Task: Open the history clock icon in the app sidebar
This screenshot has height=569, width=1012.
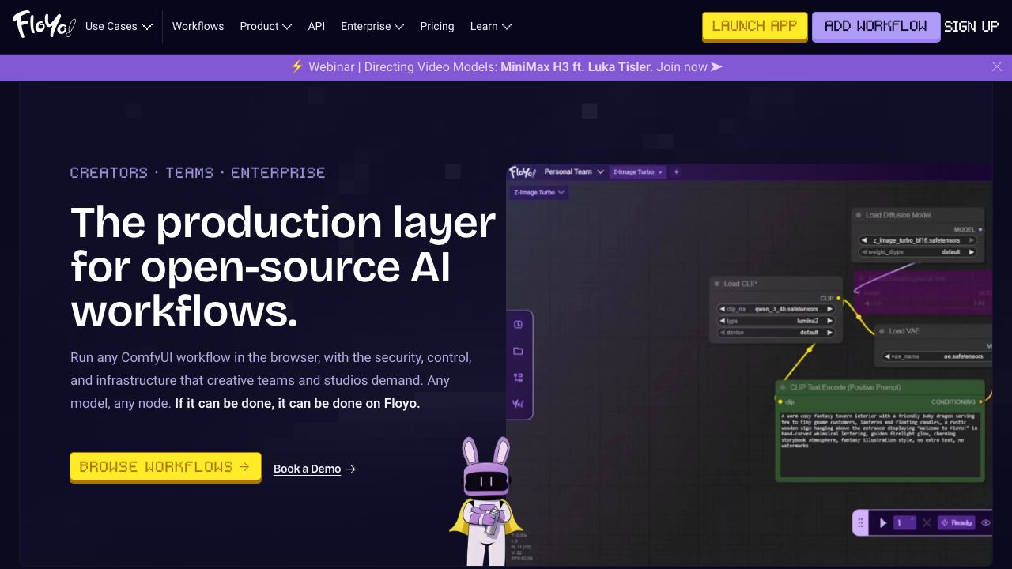Action: pos(518,325)
